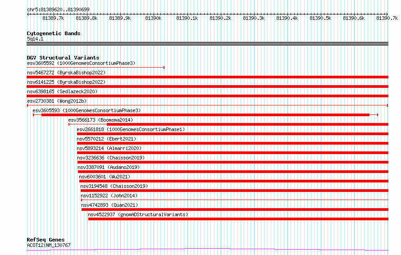This screenshot has height=255, width=401.
Task: Click the nsv6398165 (Sedlazeck2020) label
Action: click(62, 91)
